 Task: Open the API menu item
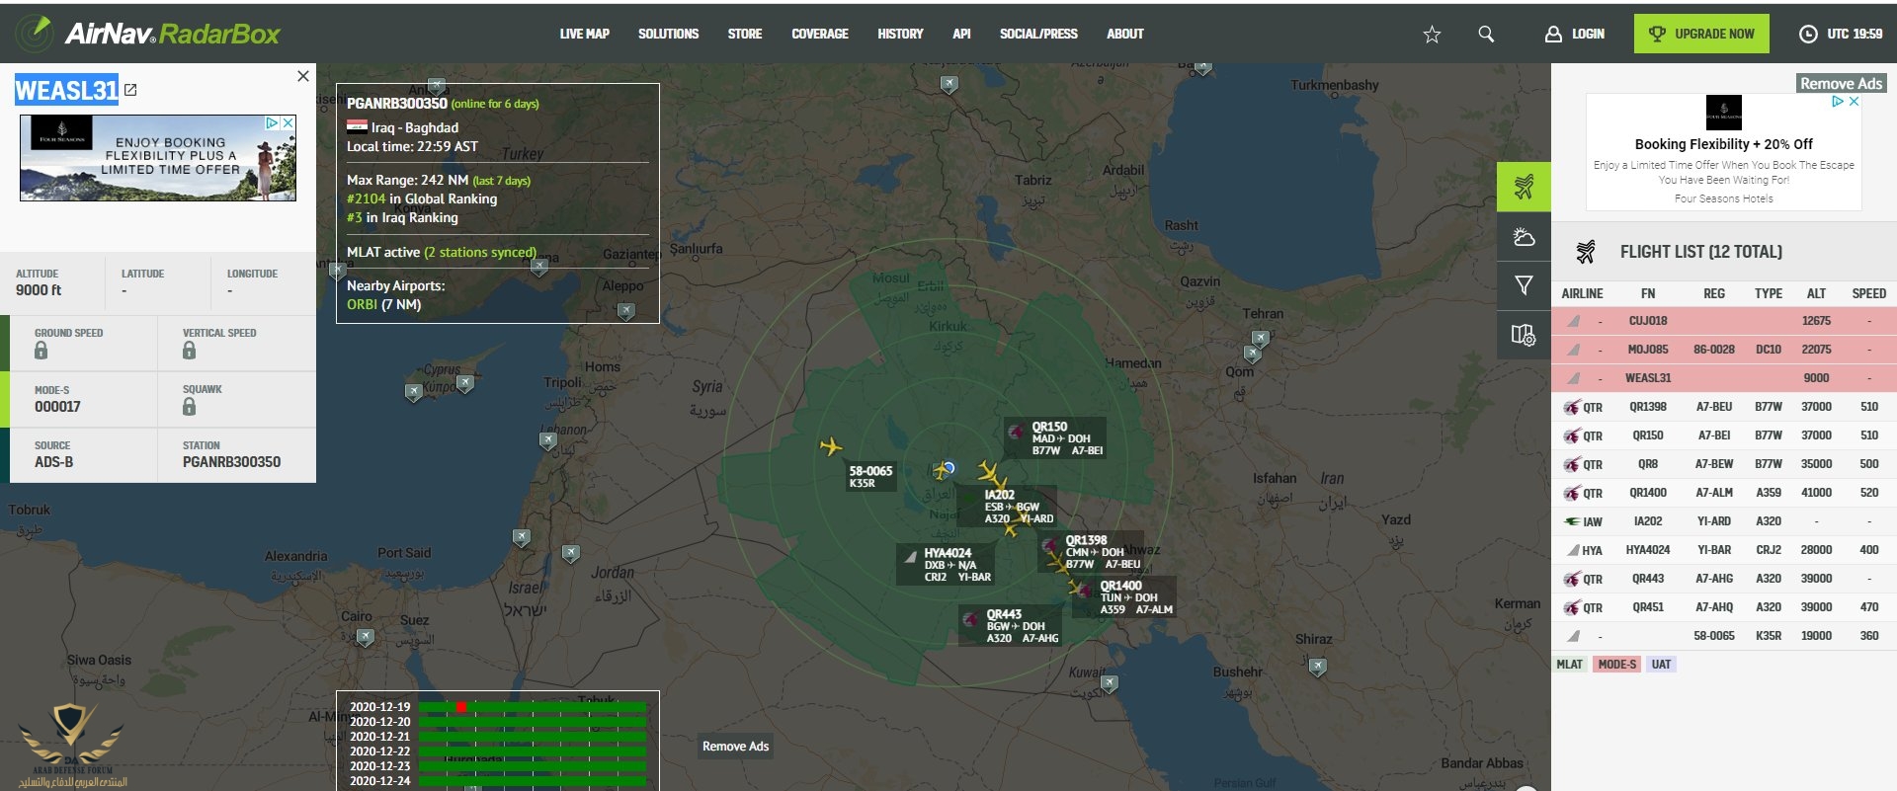point(961,34)
